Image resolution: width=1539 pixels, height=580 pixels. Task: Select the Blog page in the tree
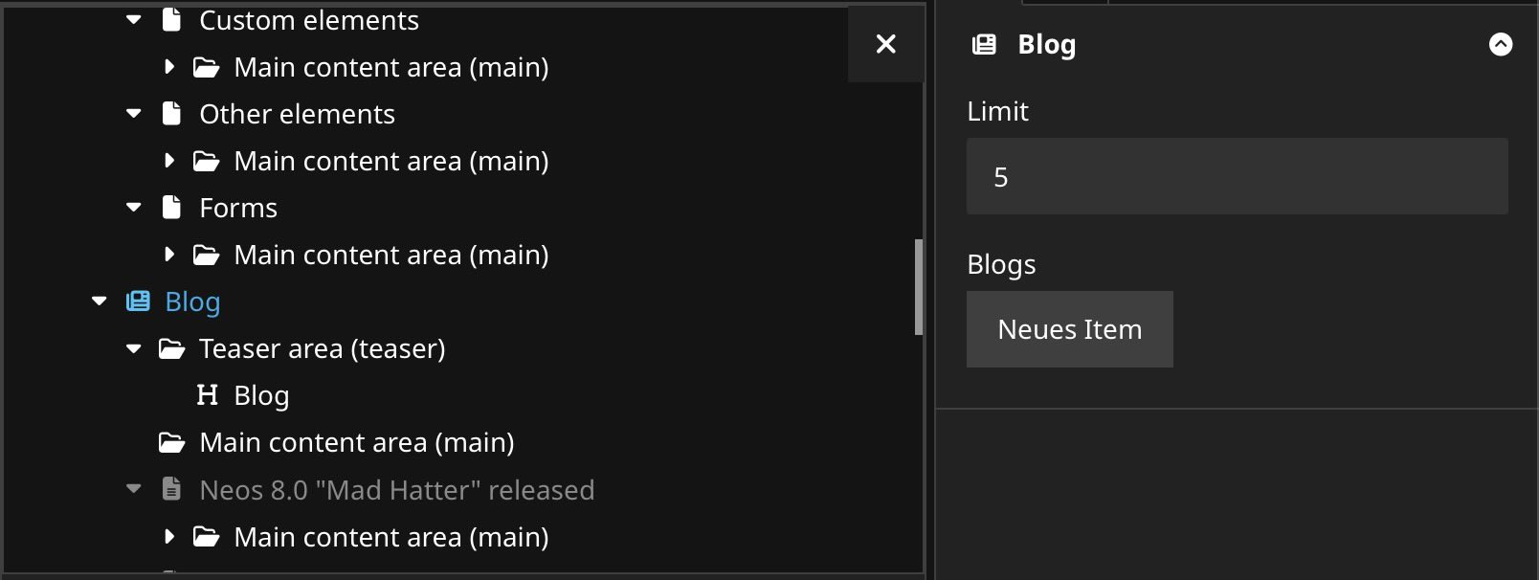point(190,301)
